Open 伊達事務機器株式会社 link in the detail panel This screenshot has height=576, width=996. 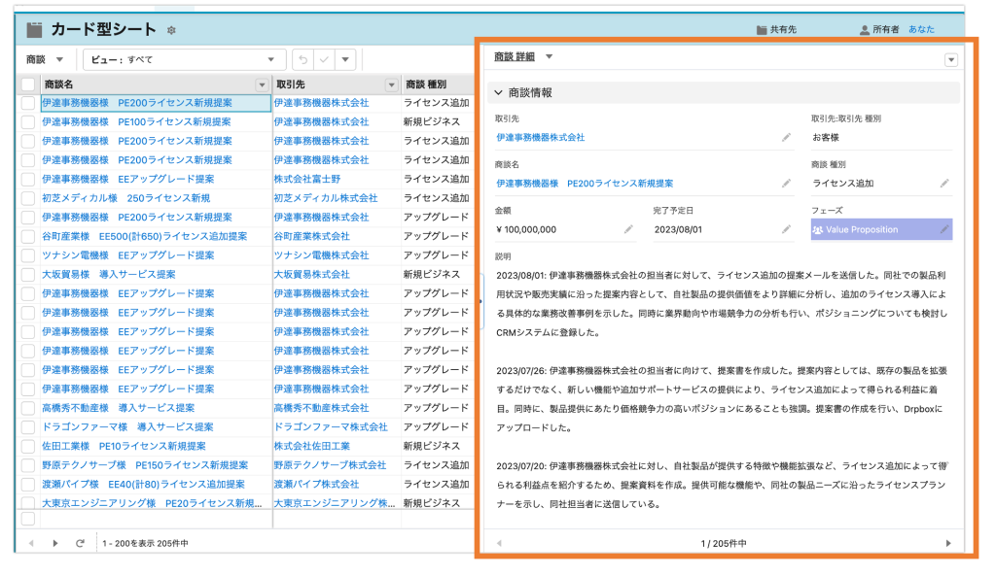541,137
